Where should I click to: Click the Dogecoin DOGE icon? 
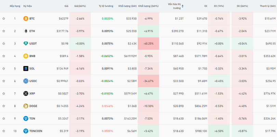tap(26, 106)
